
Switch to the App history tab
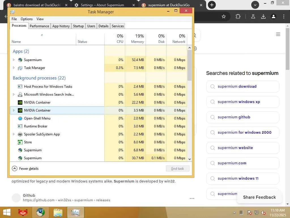point(61,26)
